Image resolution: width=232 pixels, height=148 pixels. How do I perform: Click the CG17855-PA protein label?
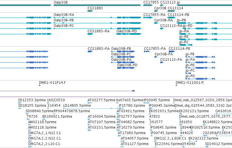pyautogui.click(x=155, y=49)
